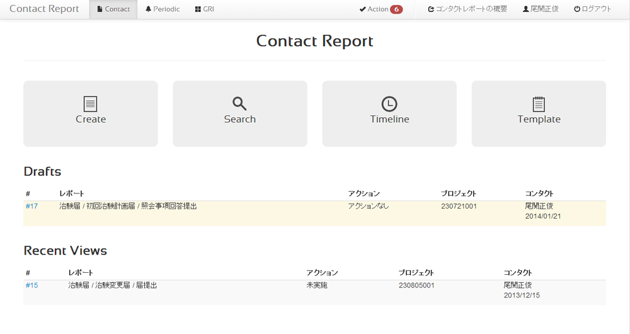Open the Action menu item
The width and height of the screenshot is (630, 334).
381,9
